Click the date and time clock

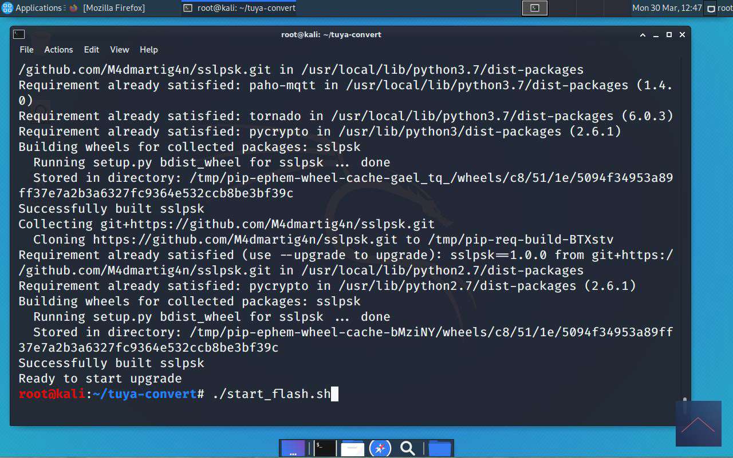667,8
